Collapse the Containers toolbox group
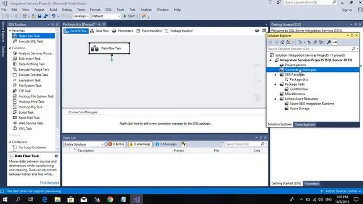This screenshot has height=204, width=363. pyautogui.click(x=10, y=142)
